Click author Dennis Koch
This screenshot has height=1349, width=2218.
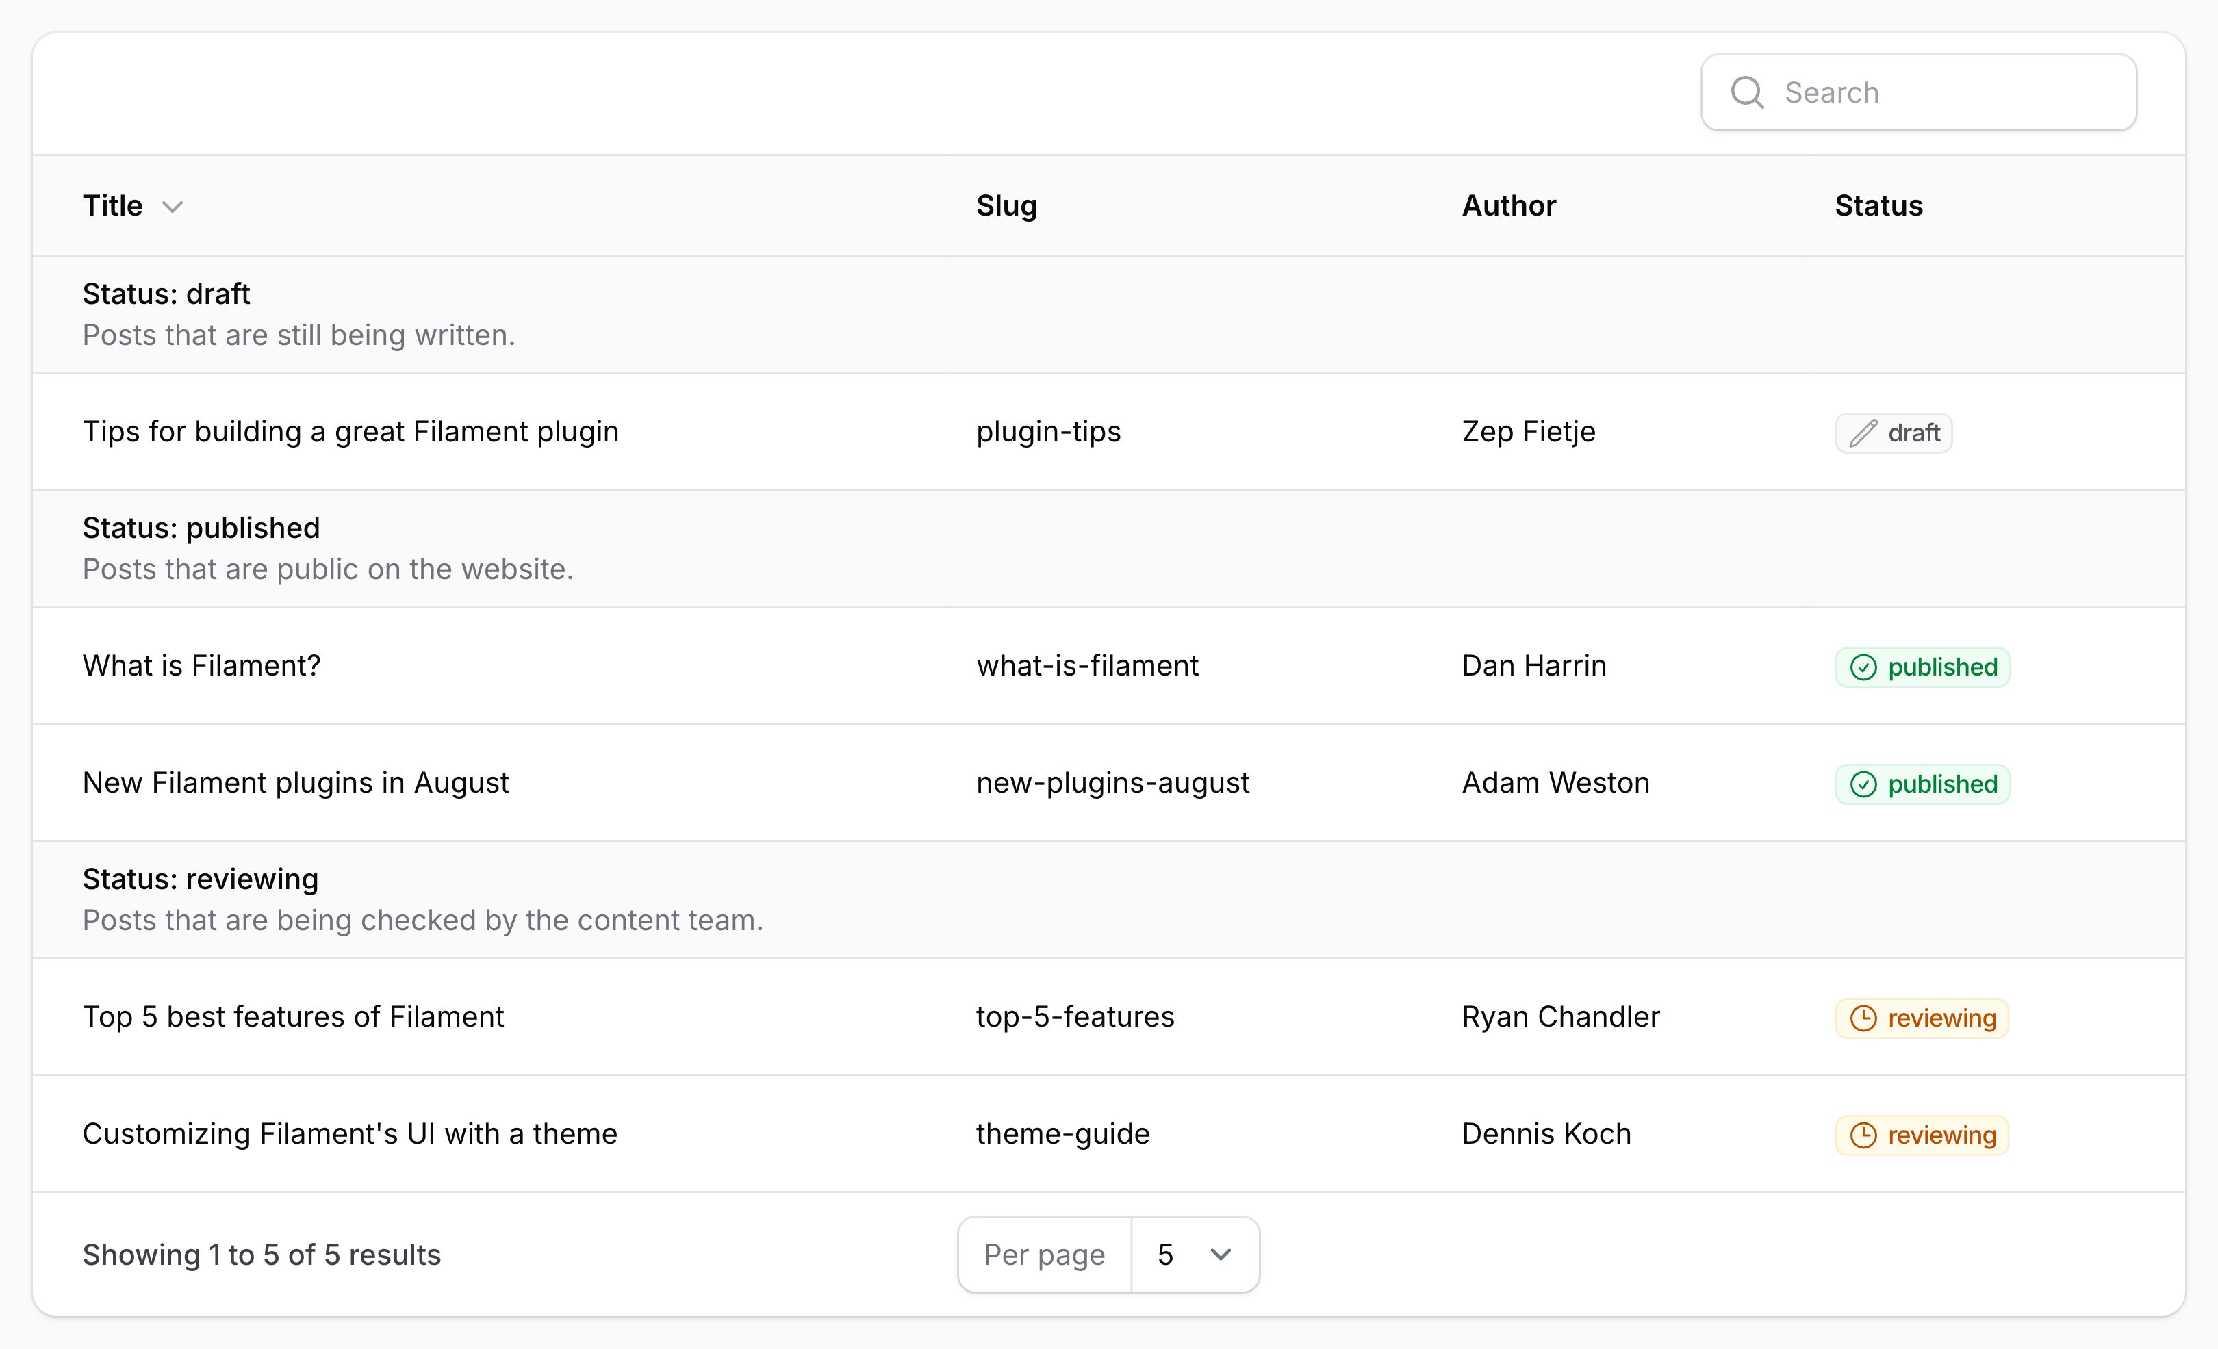(1546, 1134)
